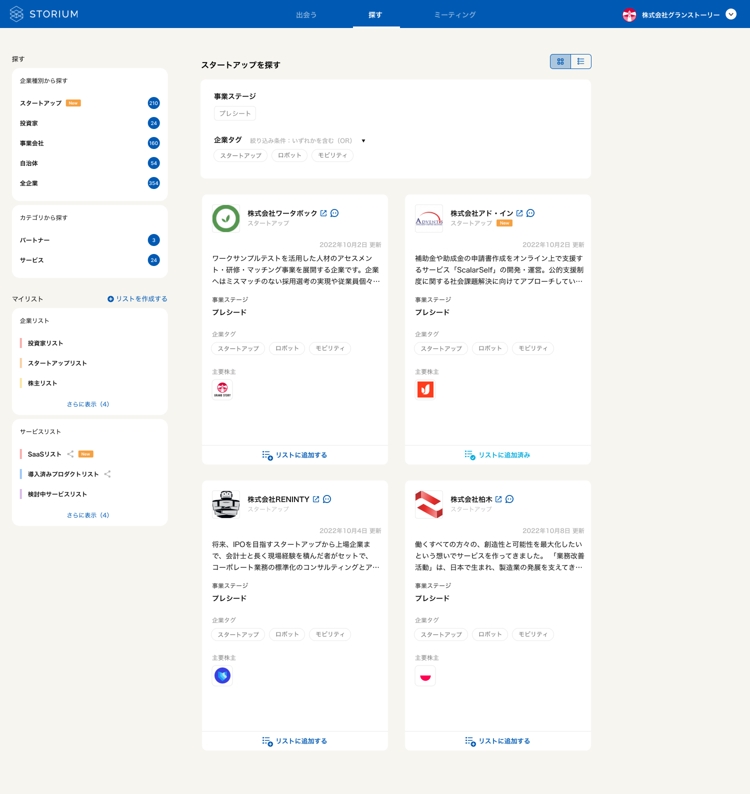Expand the account menu chevron
The image size is (750, 794).
(731, 14)
